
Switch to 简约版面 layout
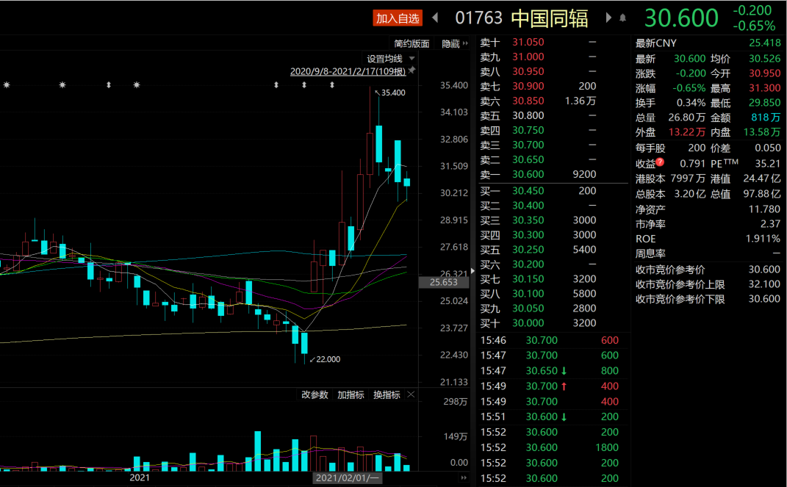pos(412,43)
